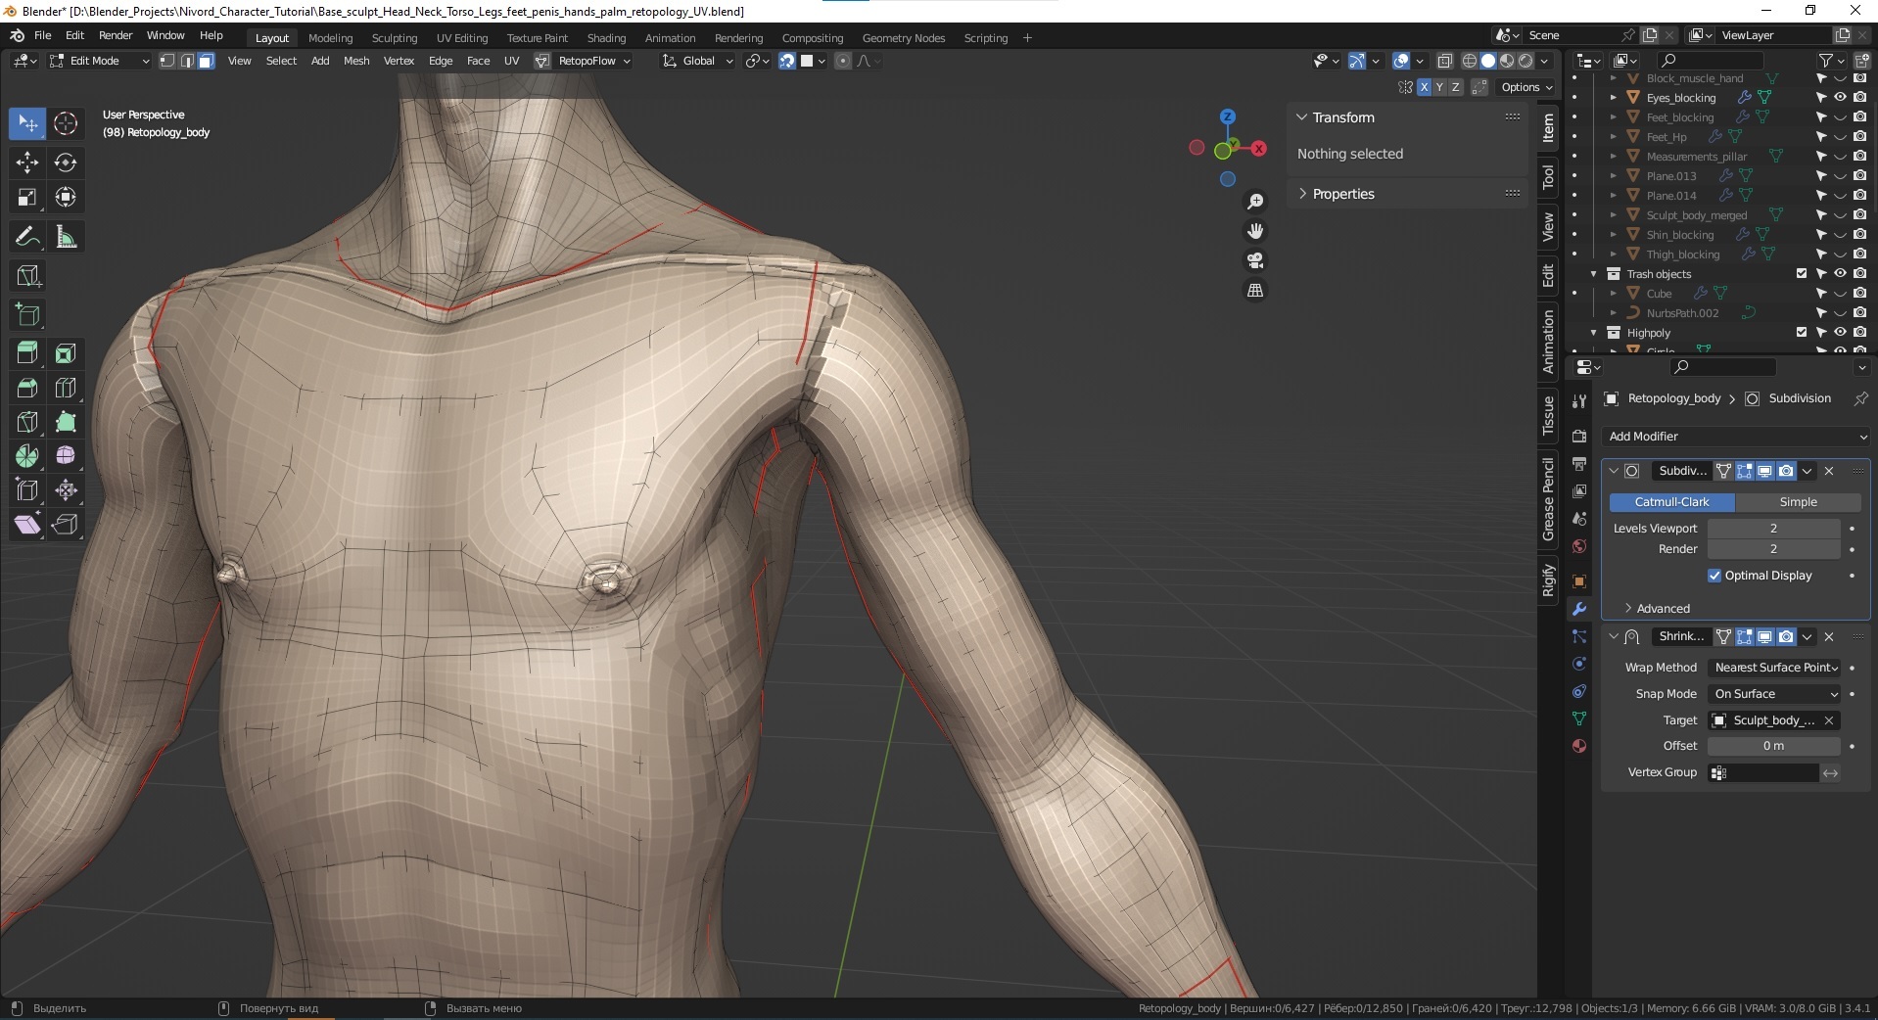The height and width of the screenshot is (1020, 1878).
Task: Activate the Rotate tool
Action: [x=66, y=162]
